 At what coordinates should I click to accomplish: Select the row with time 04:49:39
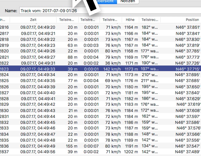click(x=38, y=87)
